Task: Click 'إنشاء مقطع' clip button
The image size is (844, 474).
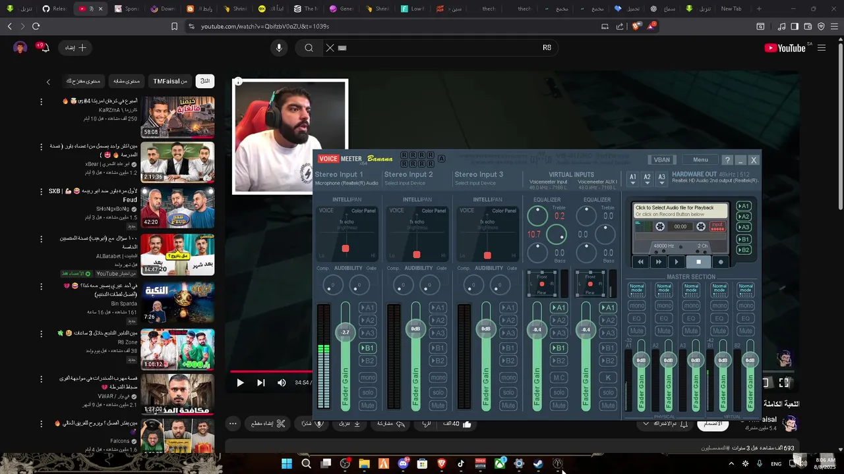Action: click(x=268, y=424)
